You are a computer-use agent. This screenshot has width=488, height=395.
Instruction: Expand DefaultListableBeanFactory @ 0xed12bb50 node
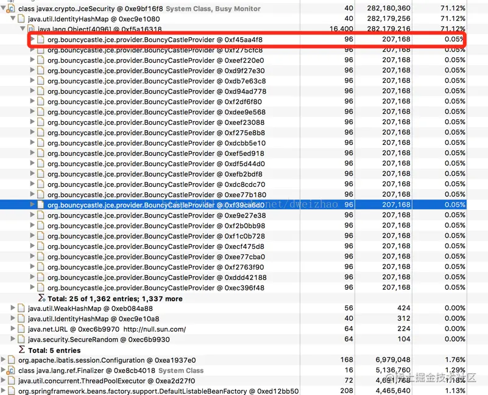point(3,390)
